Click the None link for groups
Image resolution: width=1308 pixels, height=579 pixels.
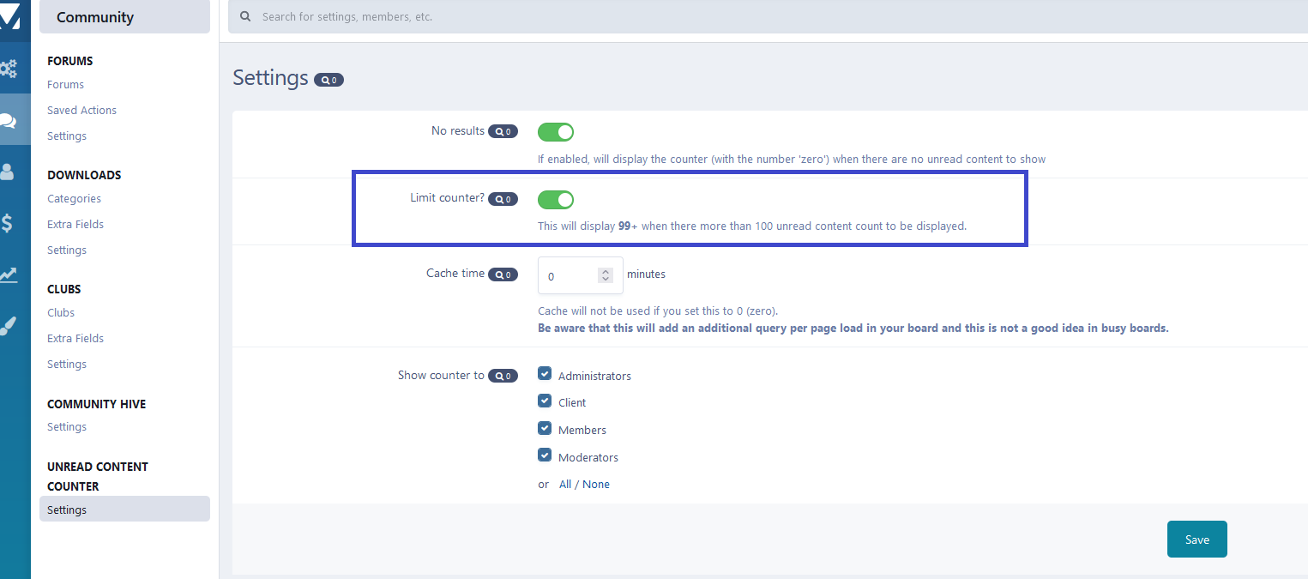[x=596, y=485]
